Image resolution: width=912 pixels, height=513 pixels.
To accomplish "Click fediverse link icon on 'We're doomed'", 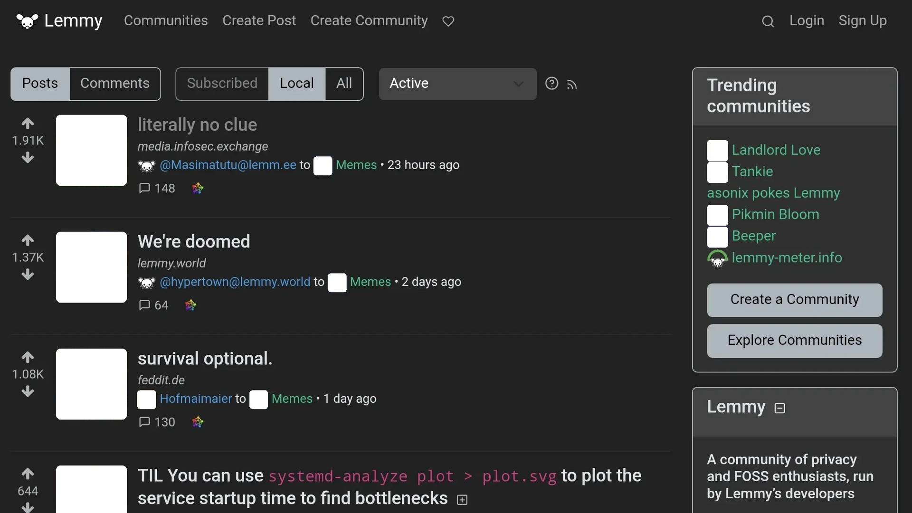I will [190, 305].
